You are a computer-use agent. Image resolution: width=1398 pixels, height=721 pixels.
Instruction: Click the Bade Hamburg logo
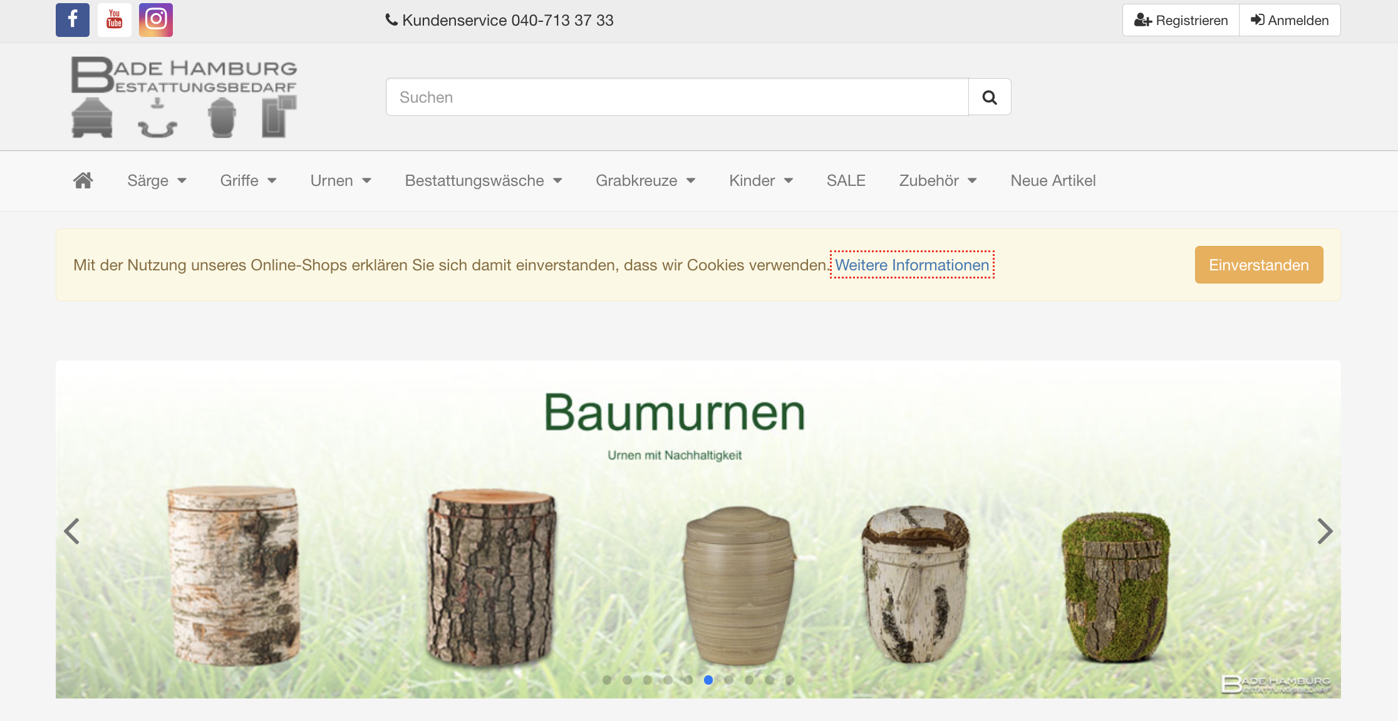184,97
